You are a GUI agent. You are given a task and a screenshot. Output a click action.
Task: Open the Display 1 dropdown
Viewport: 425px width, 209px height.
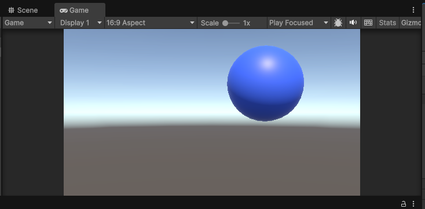[x=80, y=23]
